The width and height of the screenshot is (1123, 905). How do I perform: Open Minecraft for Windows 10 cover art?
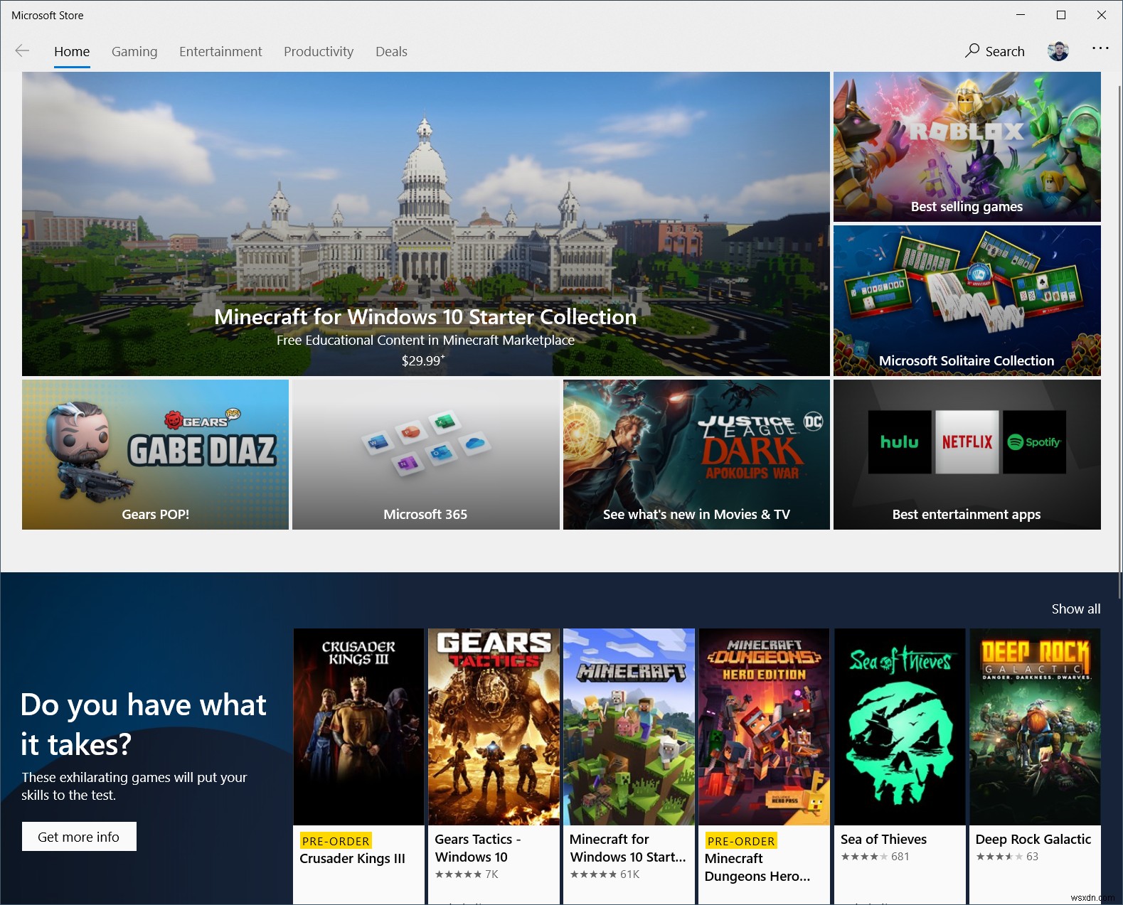coord(629,727)
